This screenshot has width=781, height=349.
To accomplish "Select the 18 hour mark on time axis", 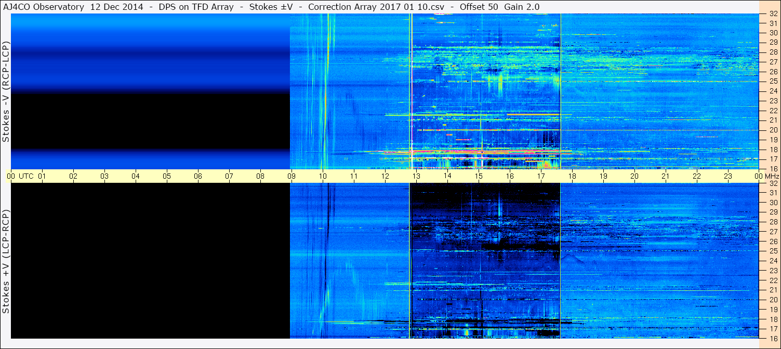I will pos(572,177).
